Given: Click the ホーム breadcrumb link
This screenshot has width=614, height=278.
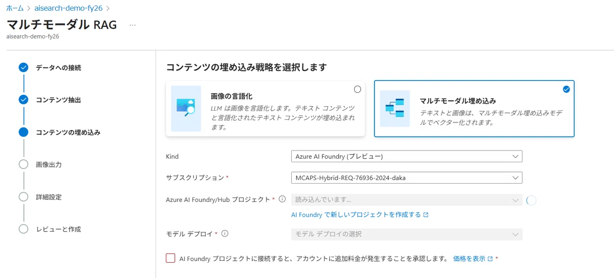Looking at the screenshot, I should click(15, 9).
